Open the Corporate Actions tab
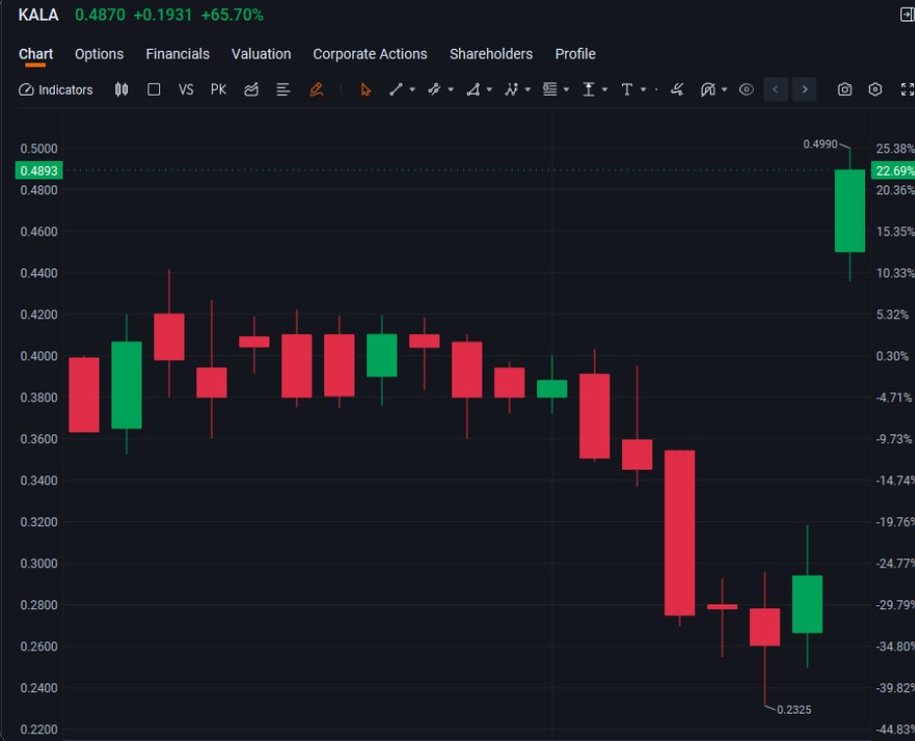 click(x=370, y=54)
